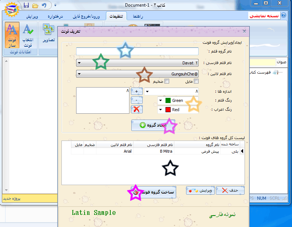This screenshot has width=292, height=227.
Task: Click the ساخته شده column header
Action: pyautogui.click(x=230, y=145)
